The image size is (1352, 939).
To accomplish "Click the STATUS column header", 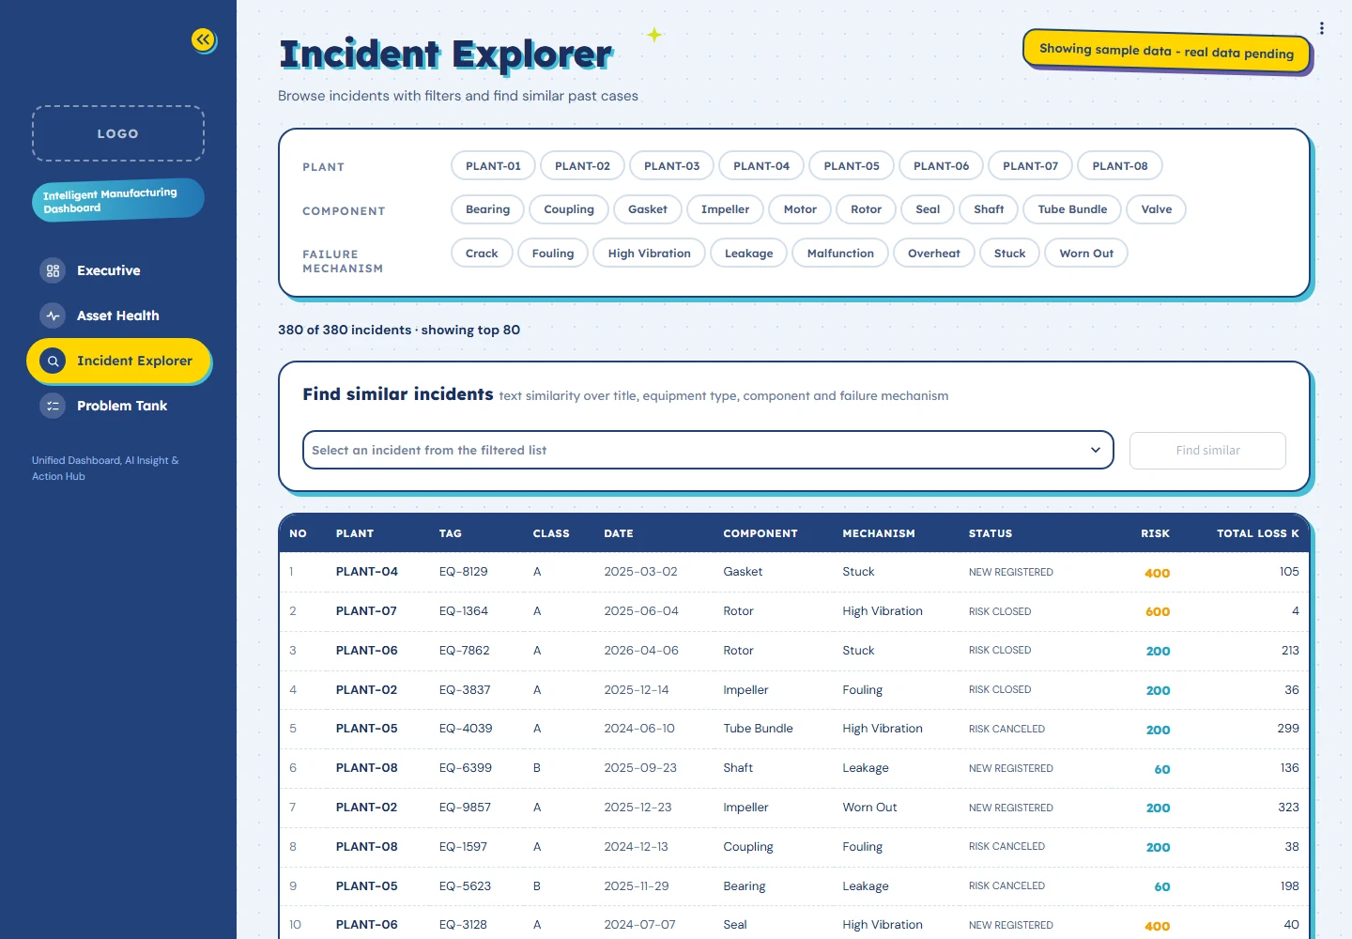I will pyautogui.click(x=991, y=533).
